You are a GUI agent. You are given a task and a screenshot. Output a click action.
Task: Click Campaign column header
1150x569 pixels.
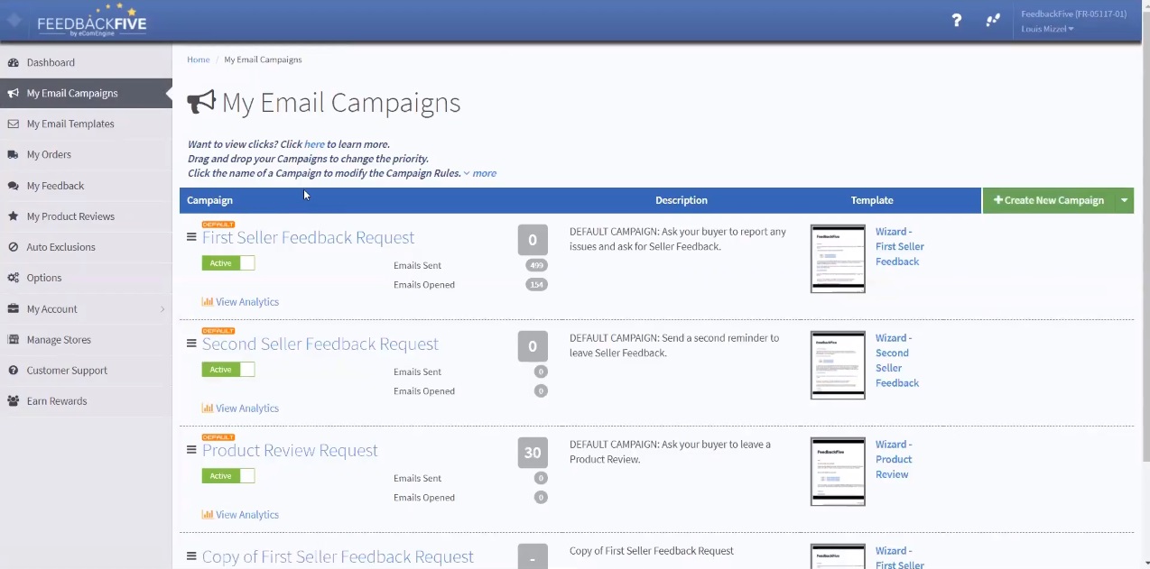pos(209,200)
